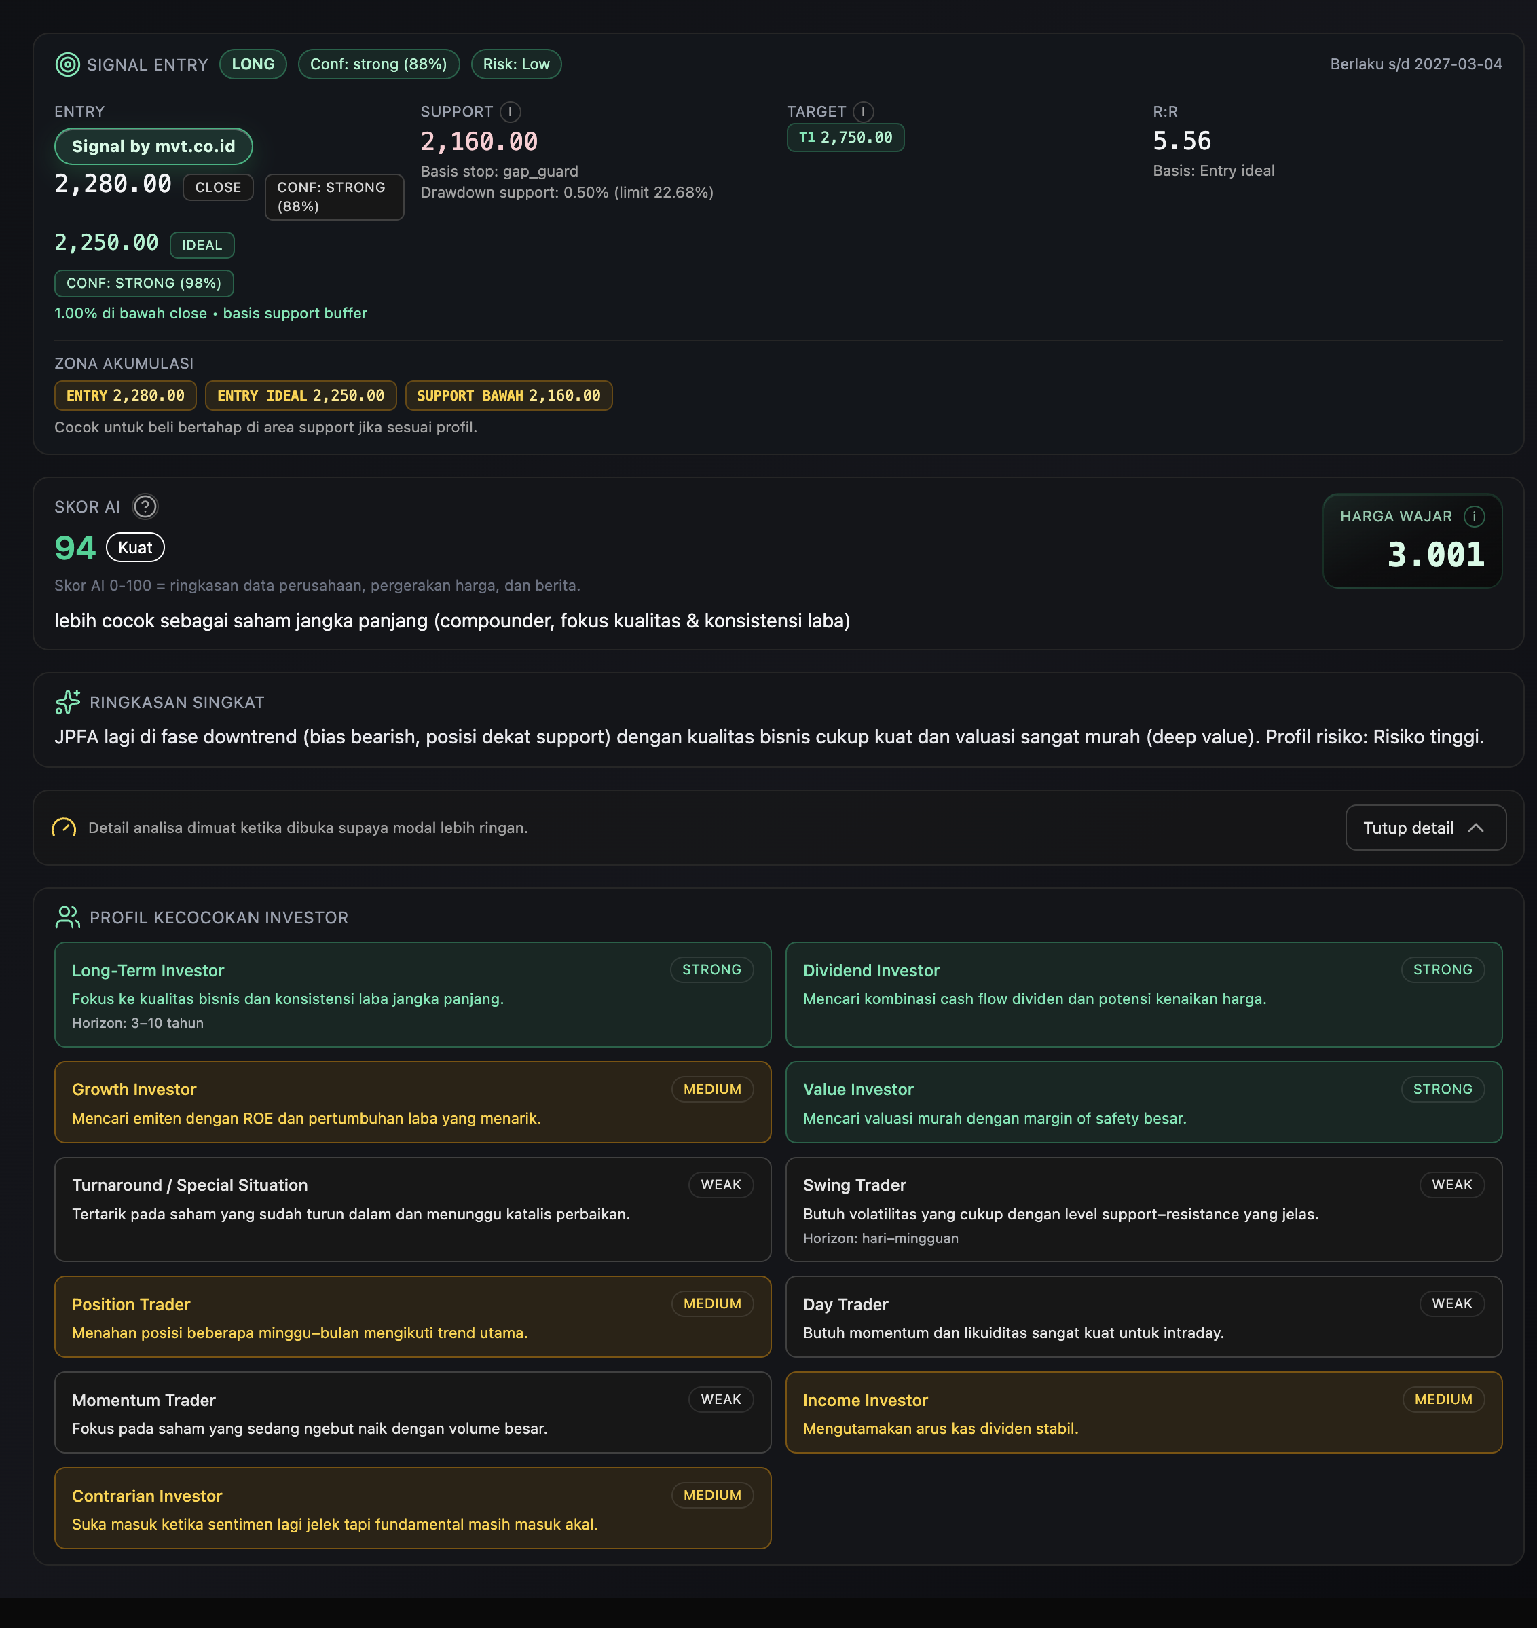Click the Profil Kecocokan Investor people icon
The height and width of the screenshot is (1628, 1537).
[67, 917]
